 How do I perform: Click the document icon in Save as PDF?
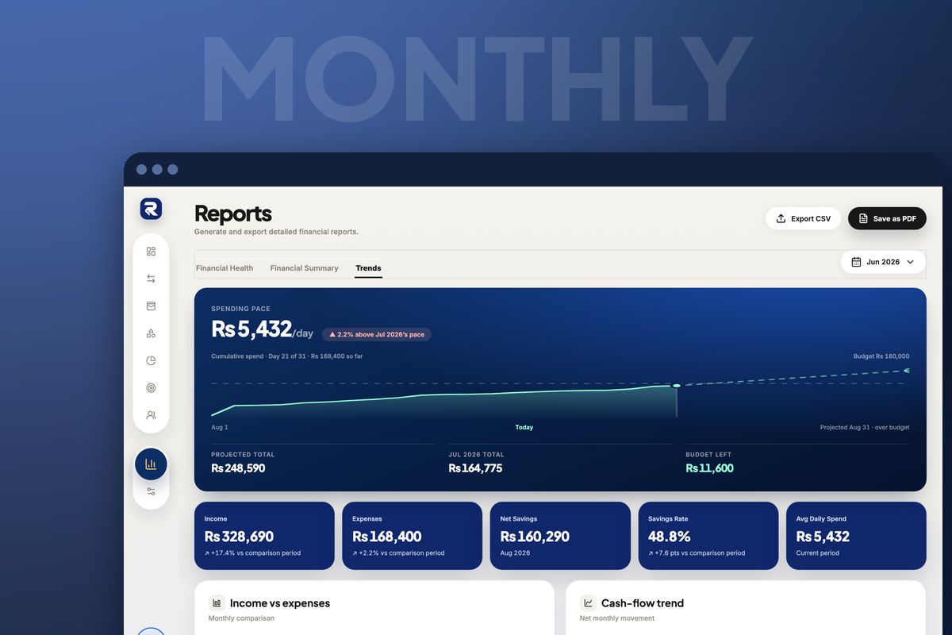coord(863,218)
